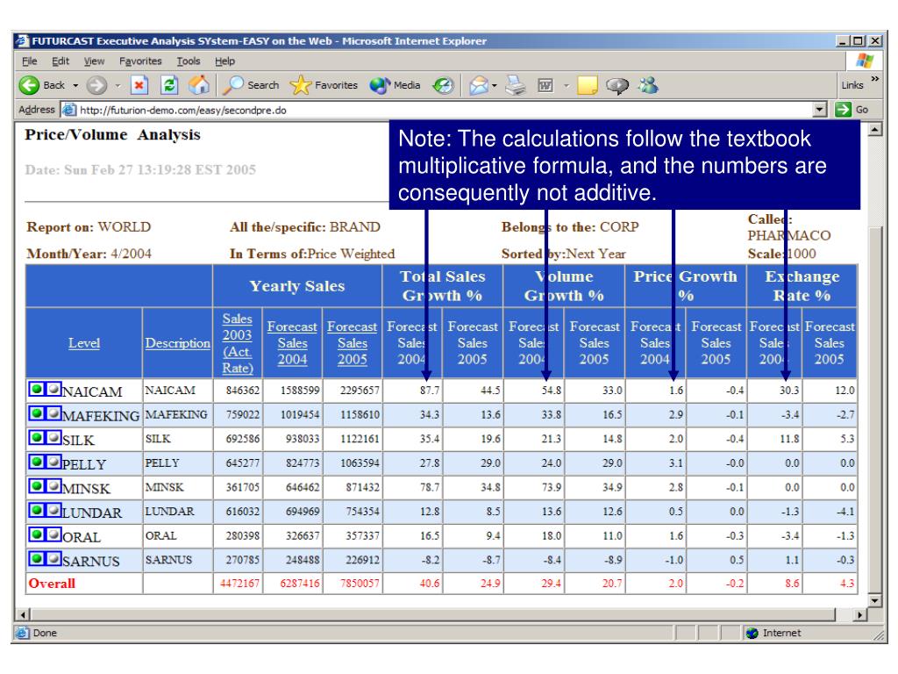The image size is (898, 674).
Task: Expand the Forward button history arrow
Action: 118,86
